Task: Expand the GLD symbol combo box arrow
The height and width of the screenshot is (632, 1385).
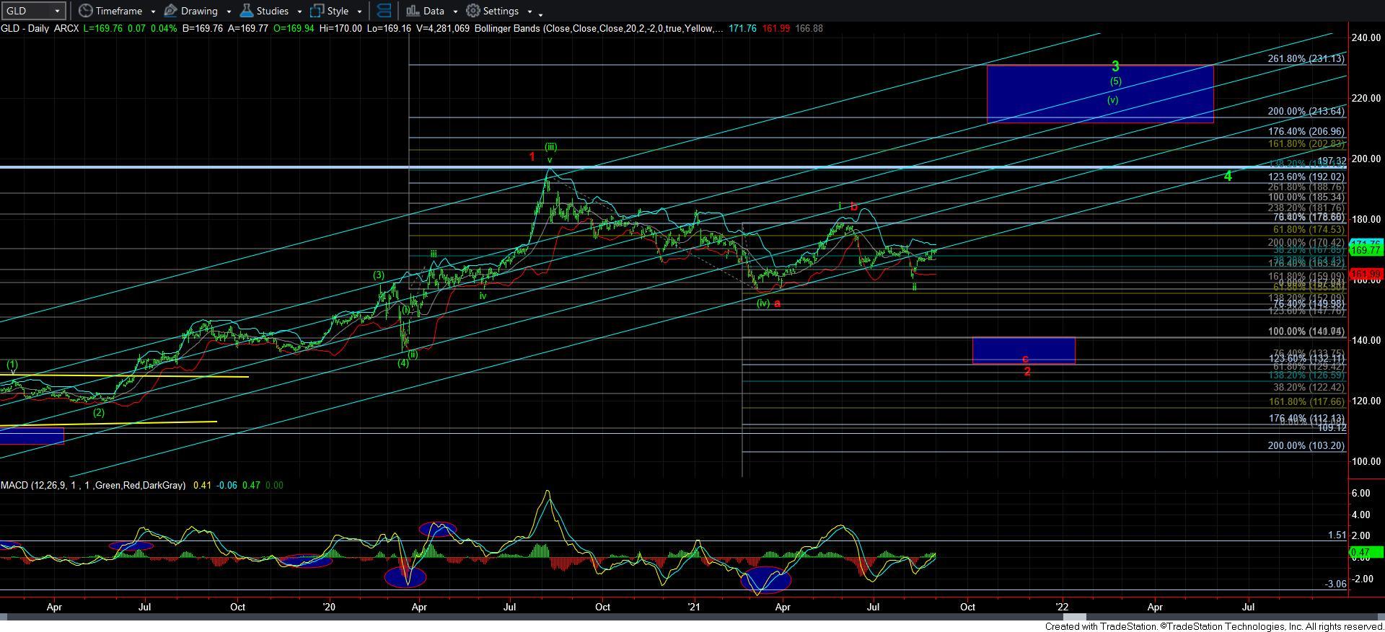Action: click(57, 11)
